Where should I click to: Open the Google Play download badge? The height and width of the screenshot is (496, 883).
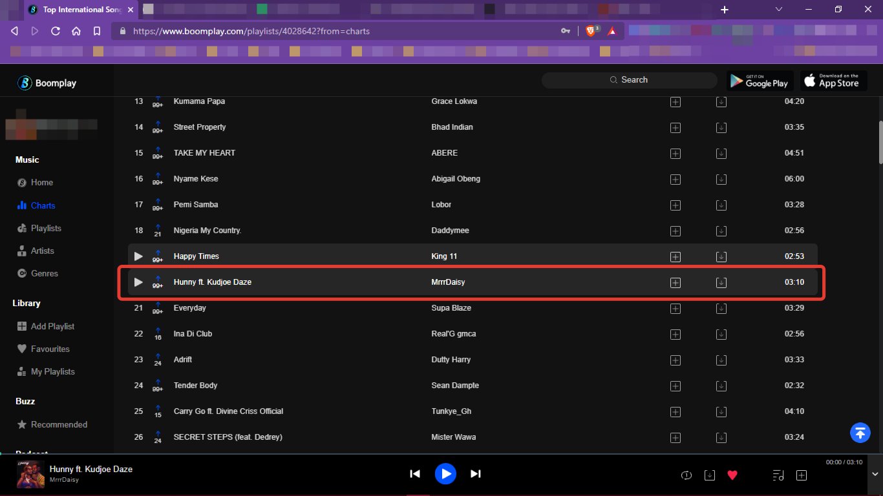tap(760, 81)
